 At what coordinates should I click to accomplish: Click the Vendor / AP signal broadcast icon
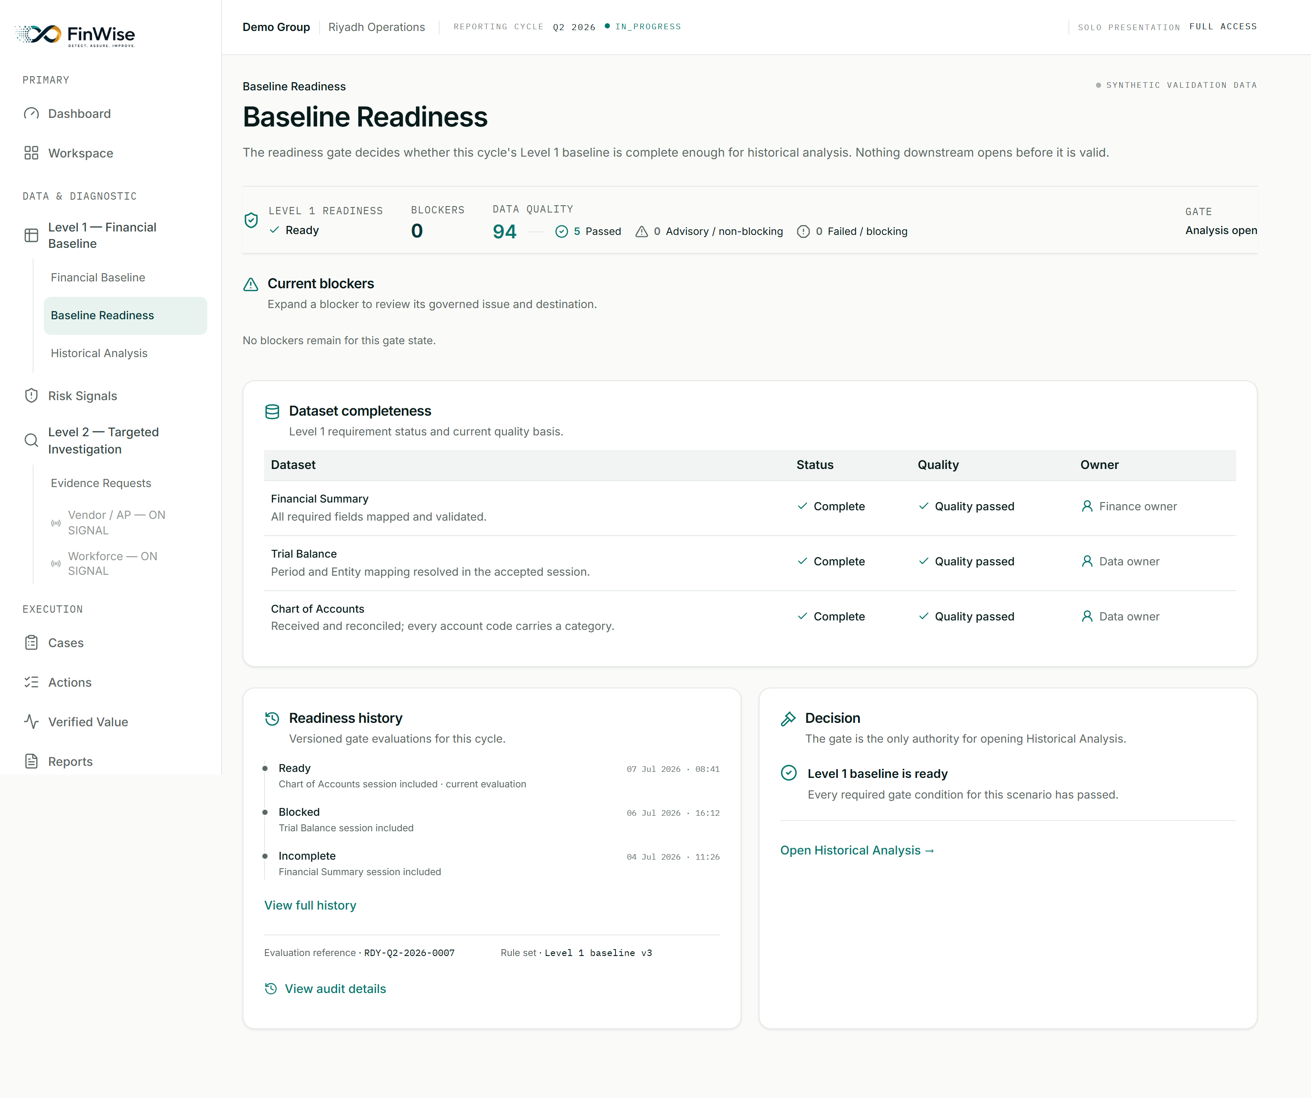pos(56,523)
